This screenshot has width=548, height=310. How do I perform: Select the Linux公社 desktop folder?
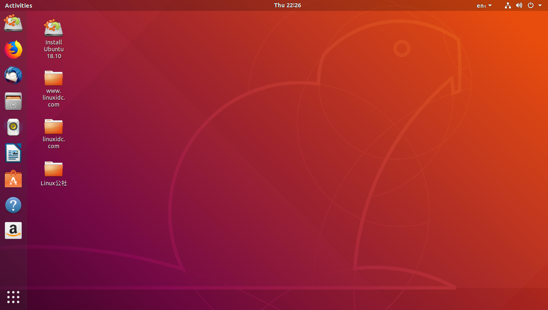point(54,174)
